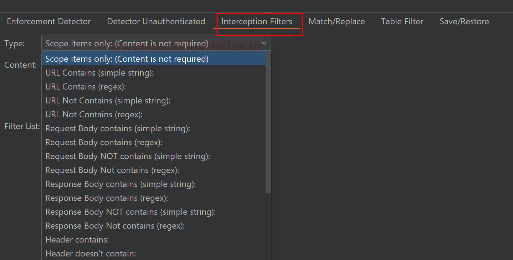513x260 pixels.
Task: Pick 'Request Body contains (regex)' option
Action: pos(104,142)
